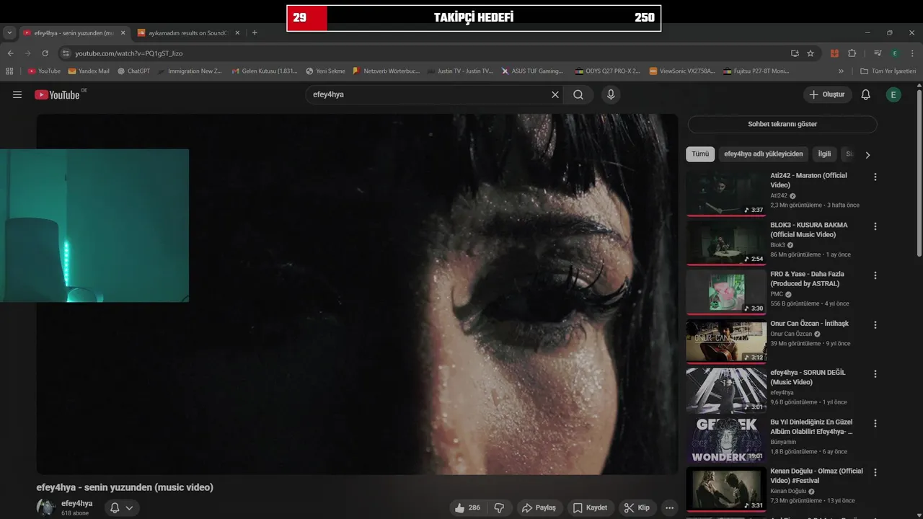The width and height of the screenshot is (923, 519).
Task: Switch to the SoundCloud results tab
Action: click(187, 32)
